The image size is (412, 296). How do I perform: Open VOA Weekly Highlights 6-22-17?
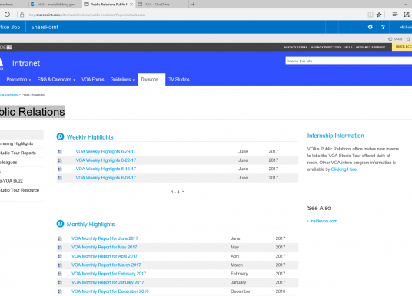[106, 160]
